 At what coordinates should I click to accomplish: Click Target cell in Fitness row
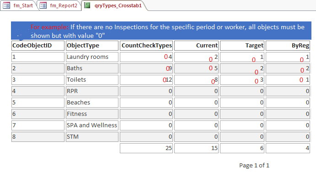[242, 114]
